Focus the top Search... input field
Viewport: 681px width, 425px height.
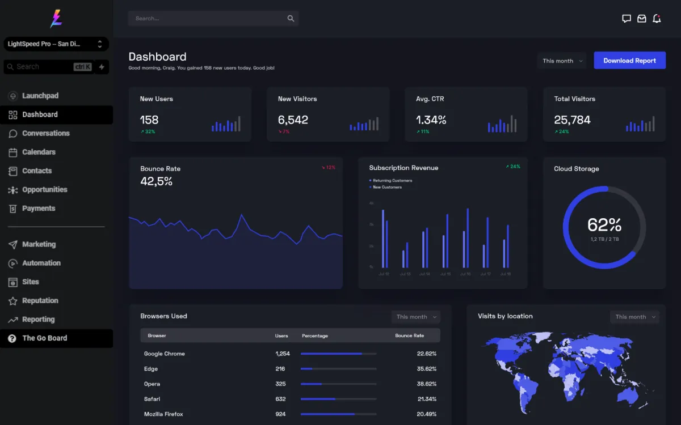coord(207,19)
